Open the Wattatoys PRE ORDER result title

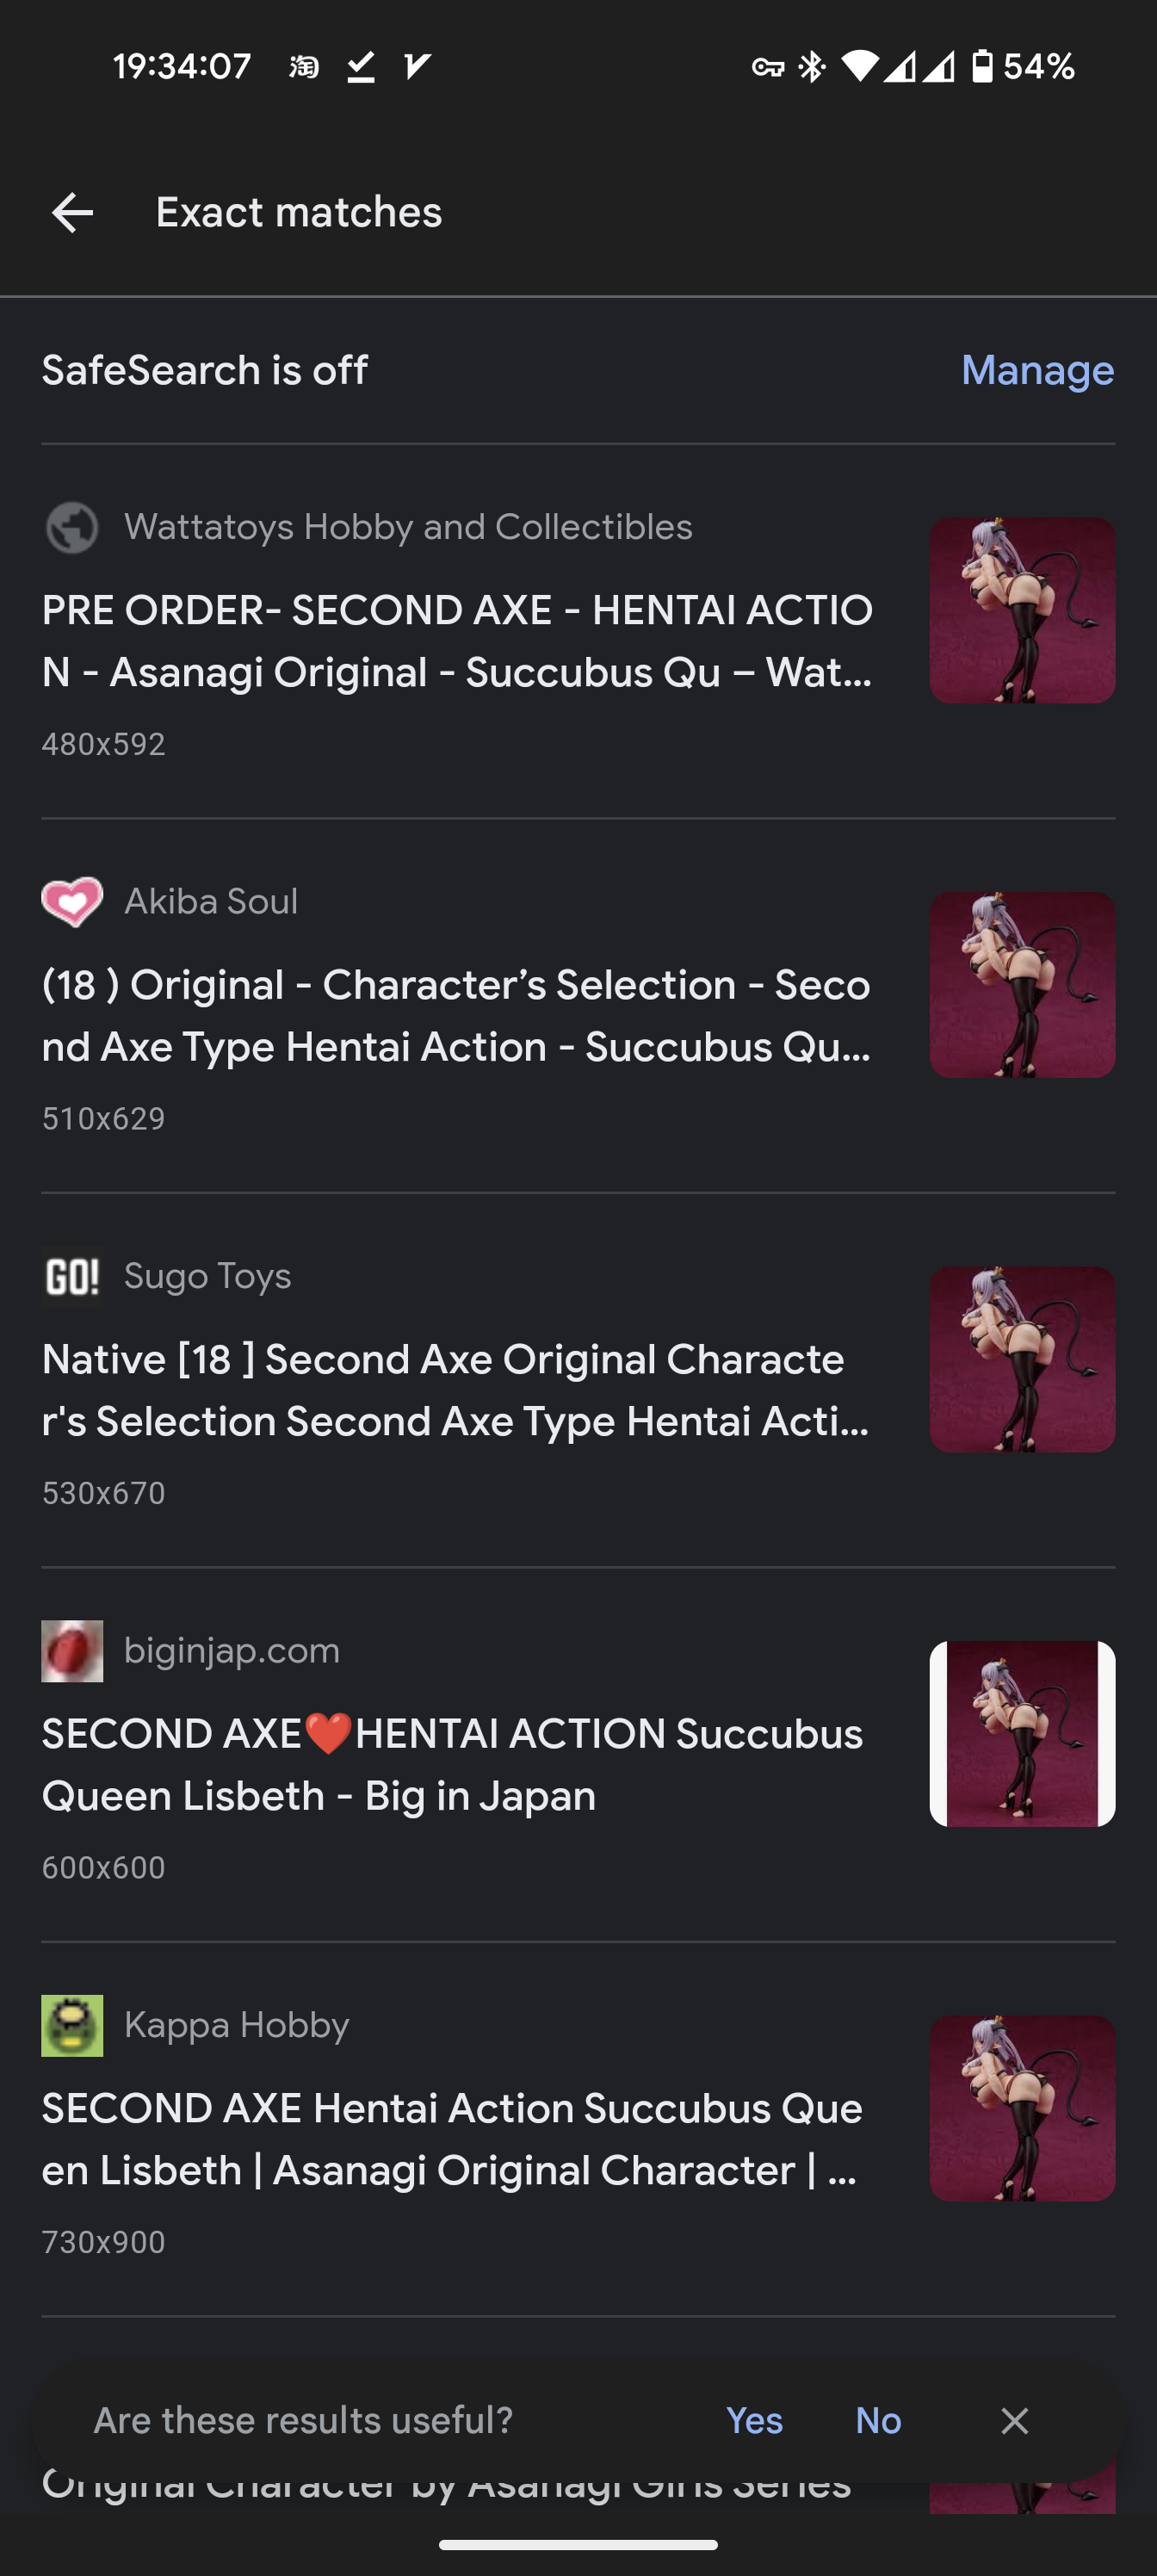pos(457,641)
